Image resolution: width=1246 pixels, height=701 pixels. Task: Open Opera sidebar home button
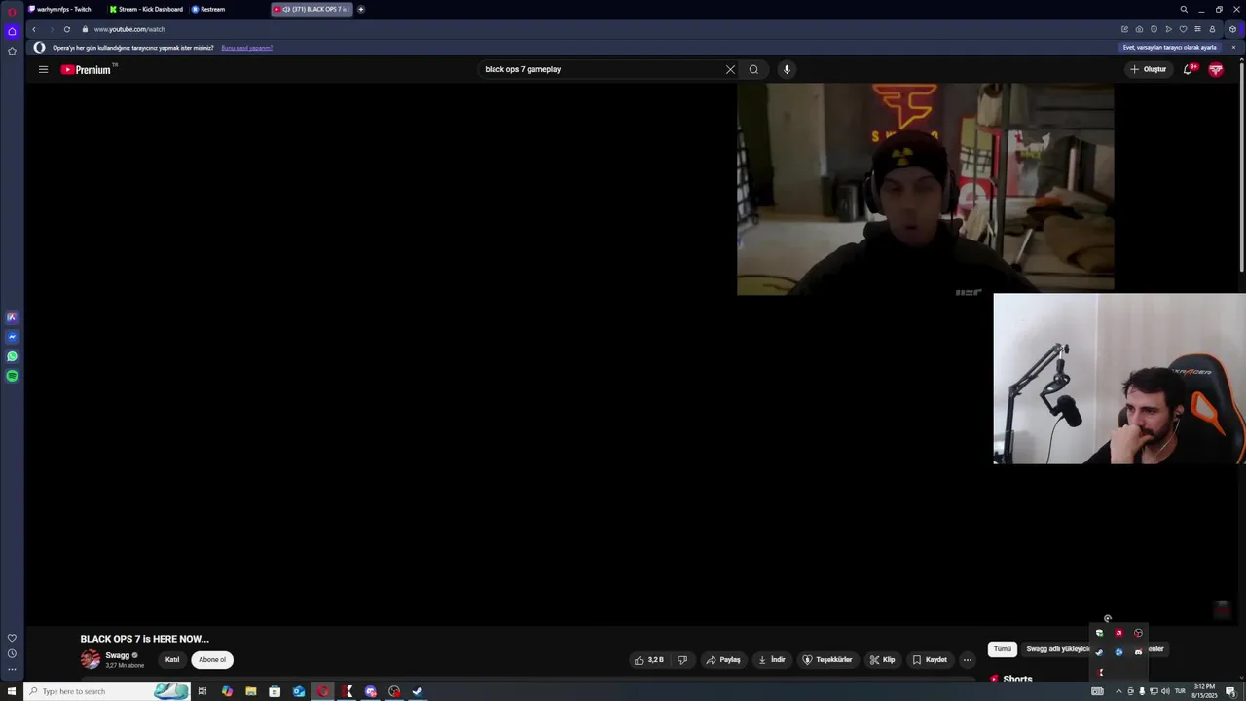pyautogui.click(x=12, y=31)
